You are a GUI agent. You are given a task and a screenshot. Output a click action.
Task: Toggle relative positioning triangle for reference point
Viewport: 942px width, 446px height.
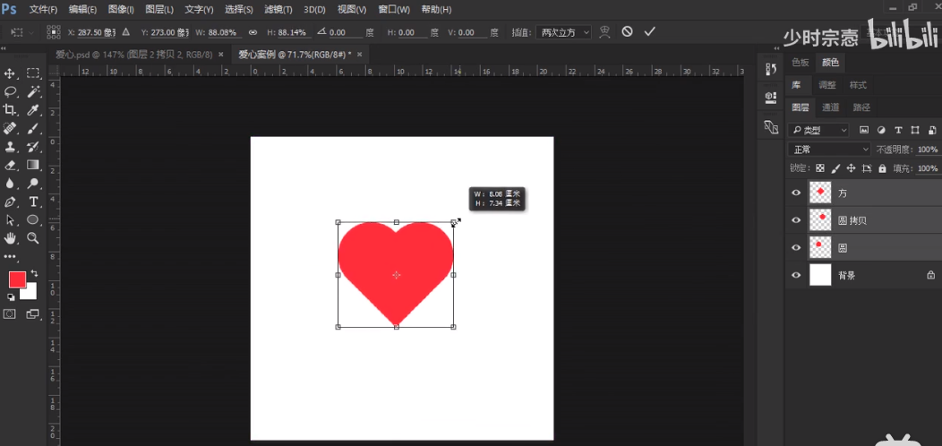(125, 32)
